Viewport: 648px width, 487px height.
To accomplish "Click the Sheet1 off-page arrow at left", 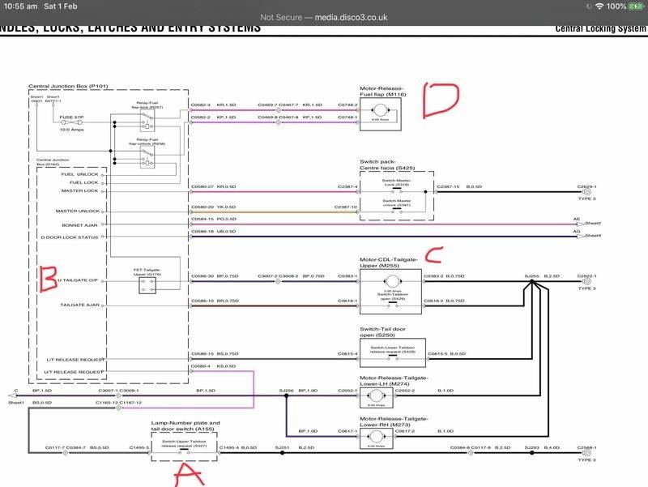I will (13, 395).
